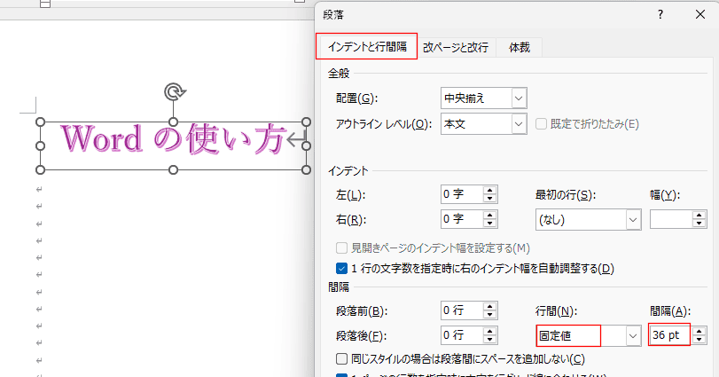Click the Word の使い方 WordArt text

[173, 139]
